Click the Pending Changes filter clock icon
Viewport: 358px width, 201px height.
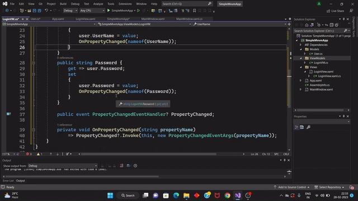click(319, 25)
